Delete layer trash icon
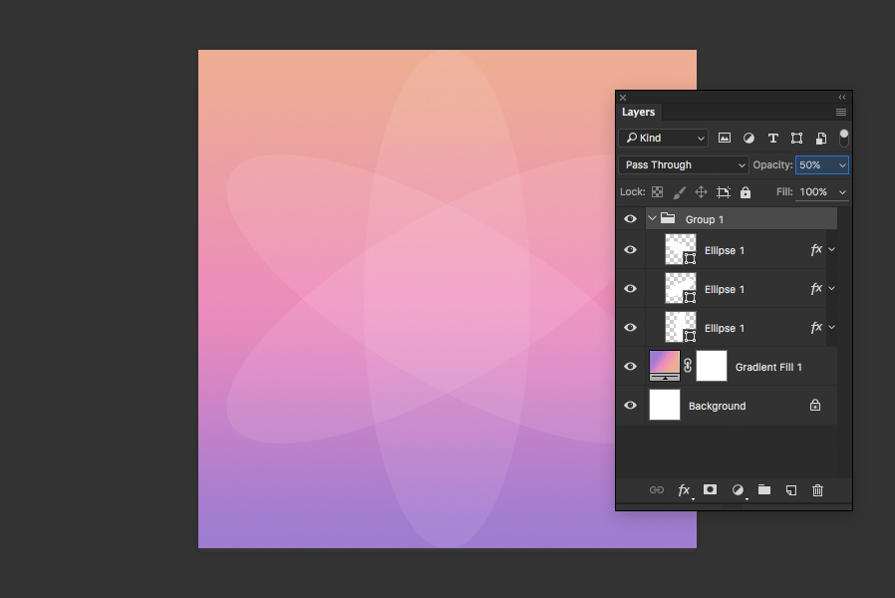This screenshot has width=895, height=598. pos(818,490)
